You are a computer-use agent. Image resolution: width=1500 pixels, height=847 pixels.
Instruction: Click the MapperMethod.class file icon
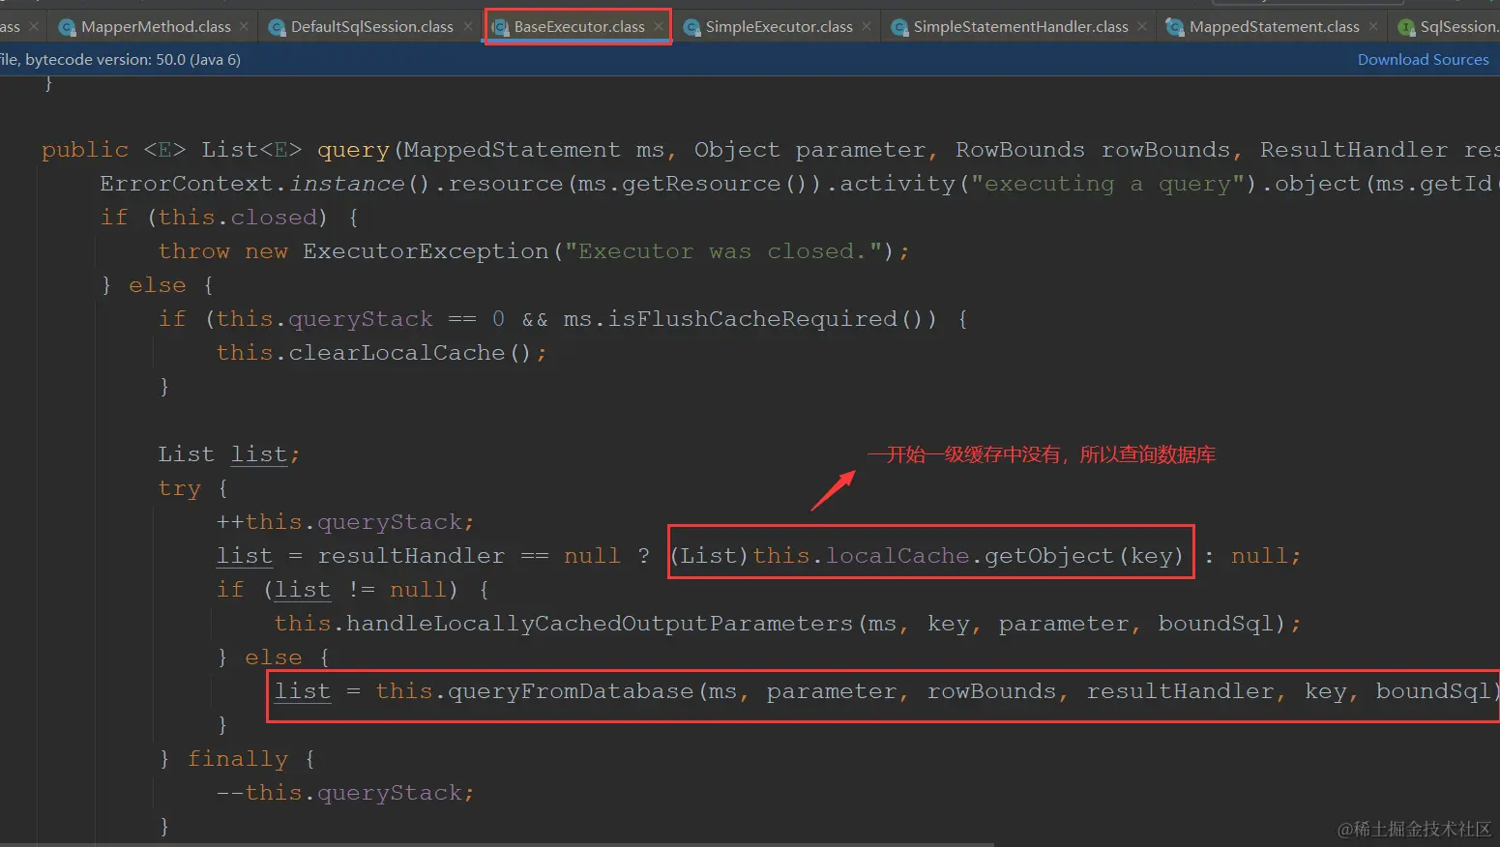[67, 27]
